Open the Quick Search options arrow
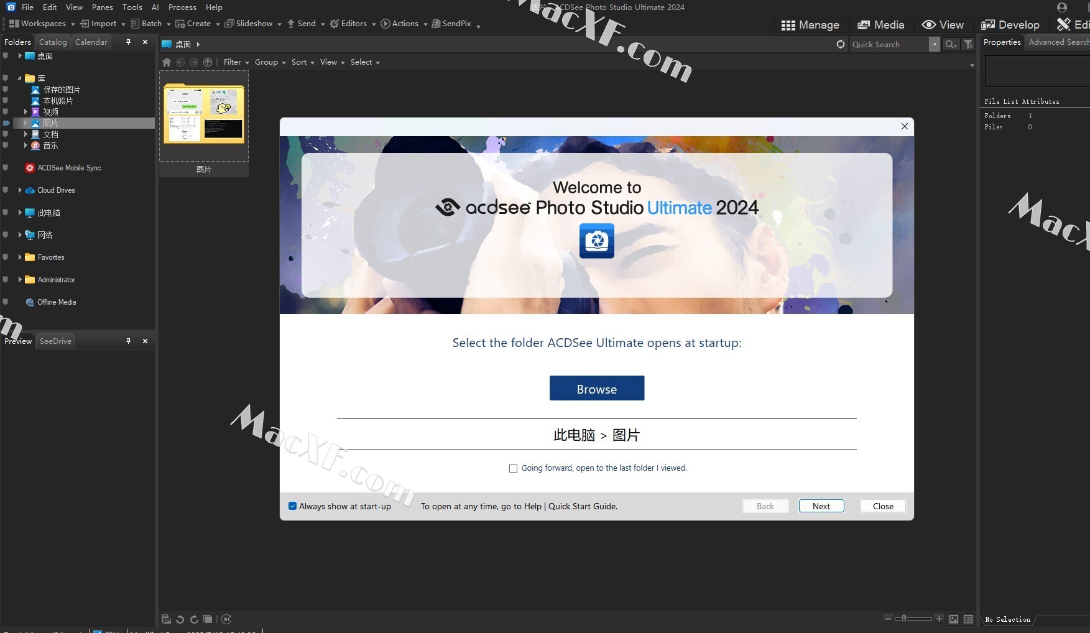Viewport: 1090px width, 633px height. point(934,44)
